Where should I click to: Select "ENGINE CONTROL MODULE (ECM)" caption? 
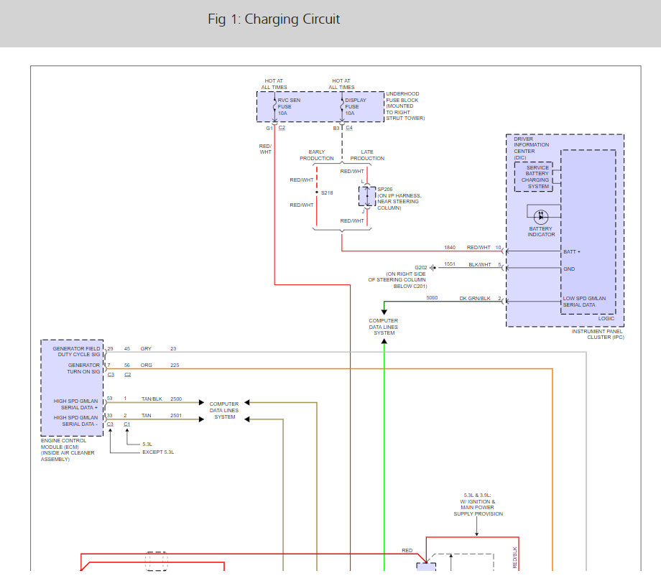pyautogui.click(x=63, y=444)
